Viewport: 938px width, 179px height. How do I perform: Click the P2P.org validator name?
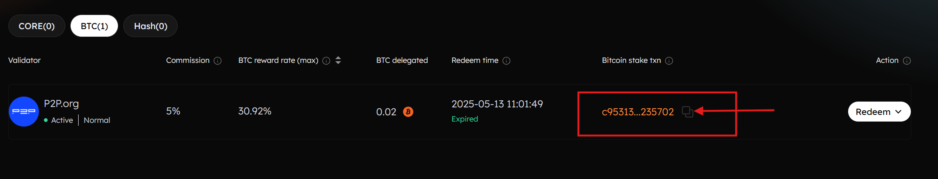(61, 103)
